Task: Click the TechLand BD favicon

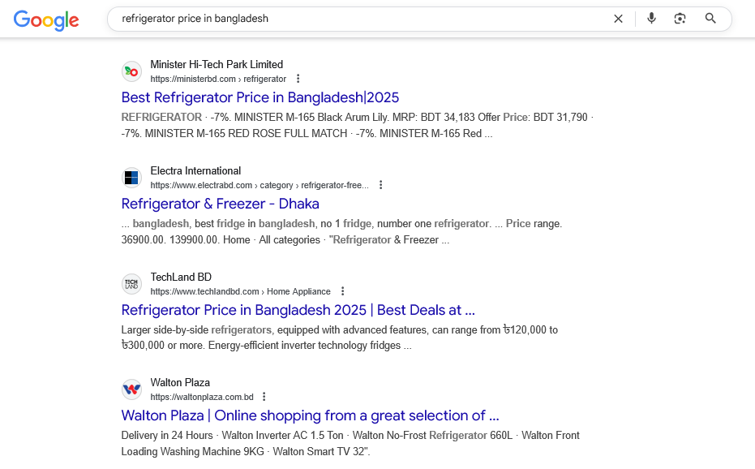Action: [x=131, y=284]
